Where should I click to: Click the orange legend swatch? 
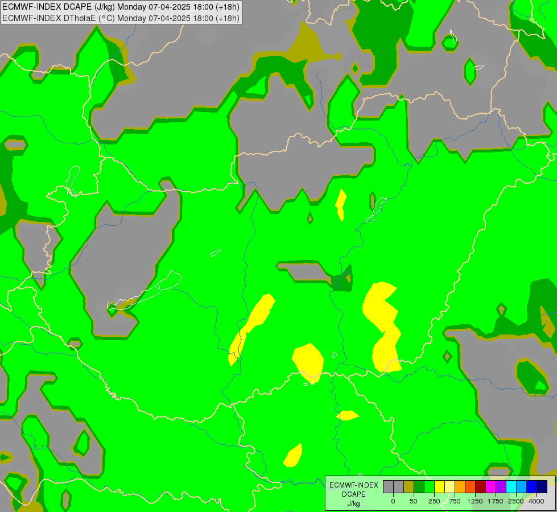[460, 486]
